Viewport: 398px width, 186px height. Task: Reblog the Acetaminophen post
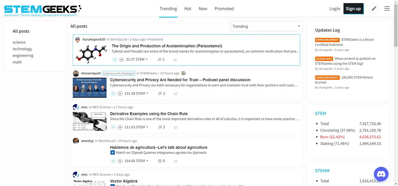(x=175, y=60)
